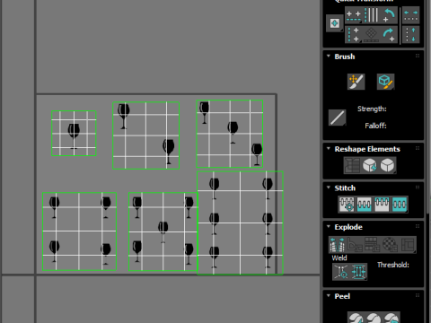Click the Space Horizontally icon
Image resolution: width=431 pixels, height=323 pixels.
[x=410, y=15]
